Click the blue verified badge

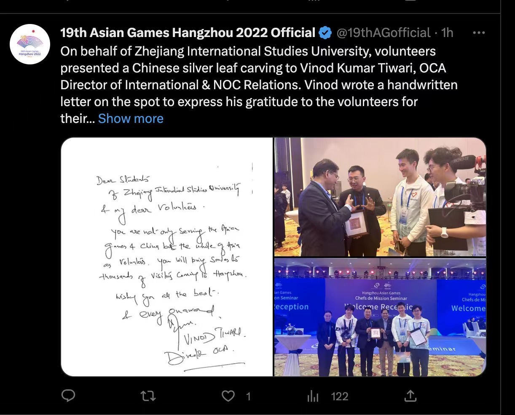click(x=325, y=32)
